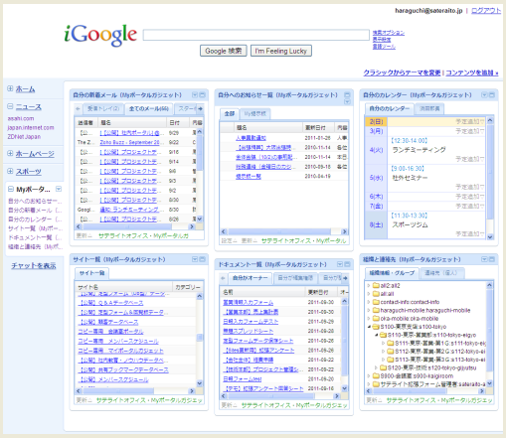Open the 組織と連絡先 gadget menu arrow
The height and width of the screenshot is (438, 506).
coord(484,259)
